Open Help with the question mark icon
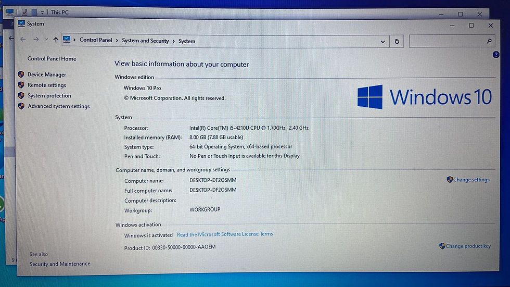The height and width of the screenshot is (287, 510). [495, 55]
